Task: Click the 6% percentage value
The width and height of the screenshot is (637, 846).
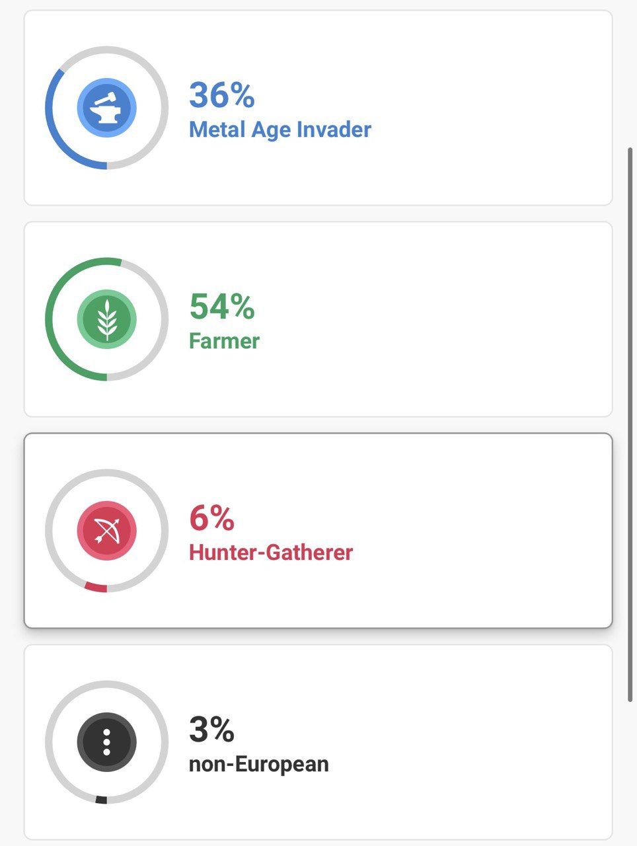Action: click(211, 518)
